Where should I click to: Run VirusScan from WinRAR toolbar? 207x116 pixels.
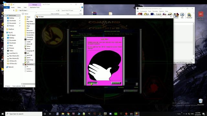pos(189,16)
